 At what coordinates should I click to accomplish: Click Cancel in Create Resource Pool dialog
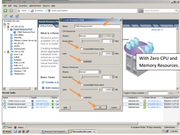(114, 107)
